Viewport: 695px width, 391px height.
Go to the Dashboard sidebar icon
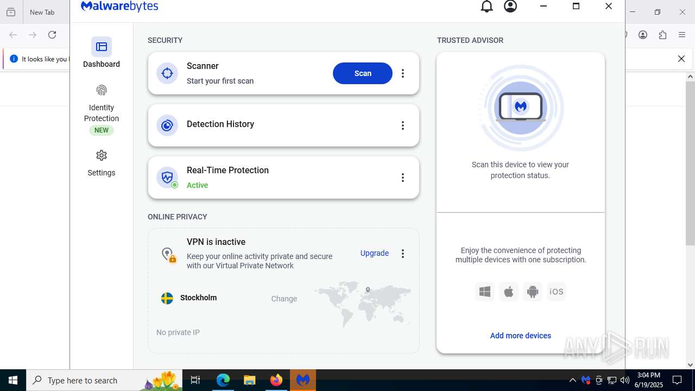[102, 47]
